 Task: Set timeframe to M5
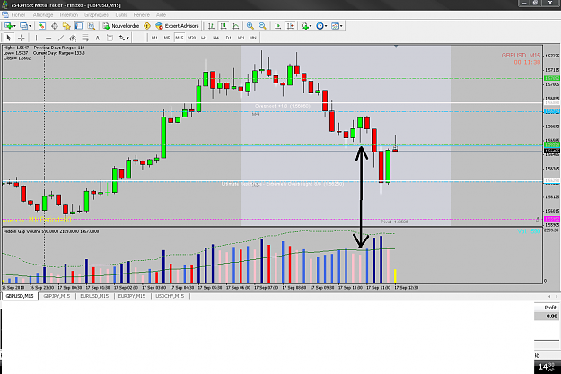(167, 38)
